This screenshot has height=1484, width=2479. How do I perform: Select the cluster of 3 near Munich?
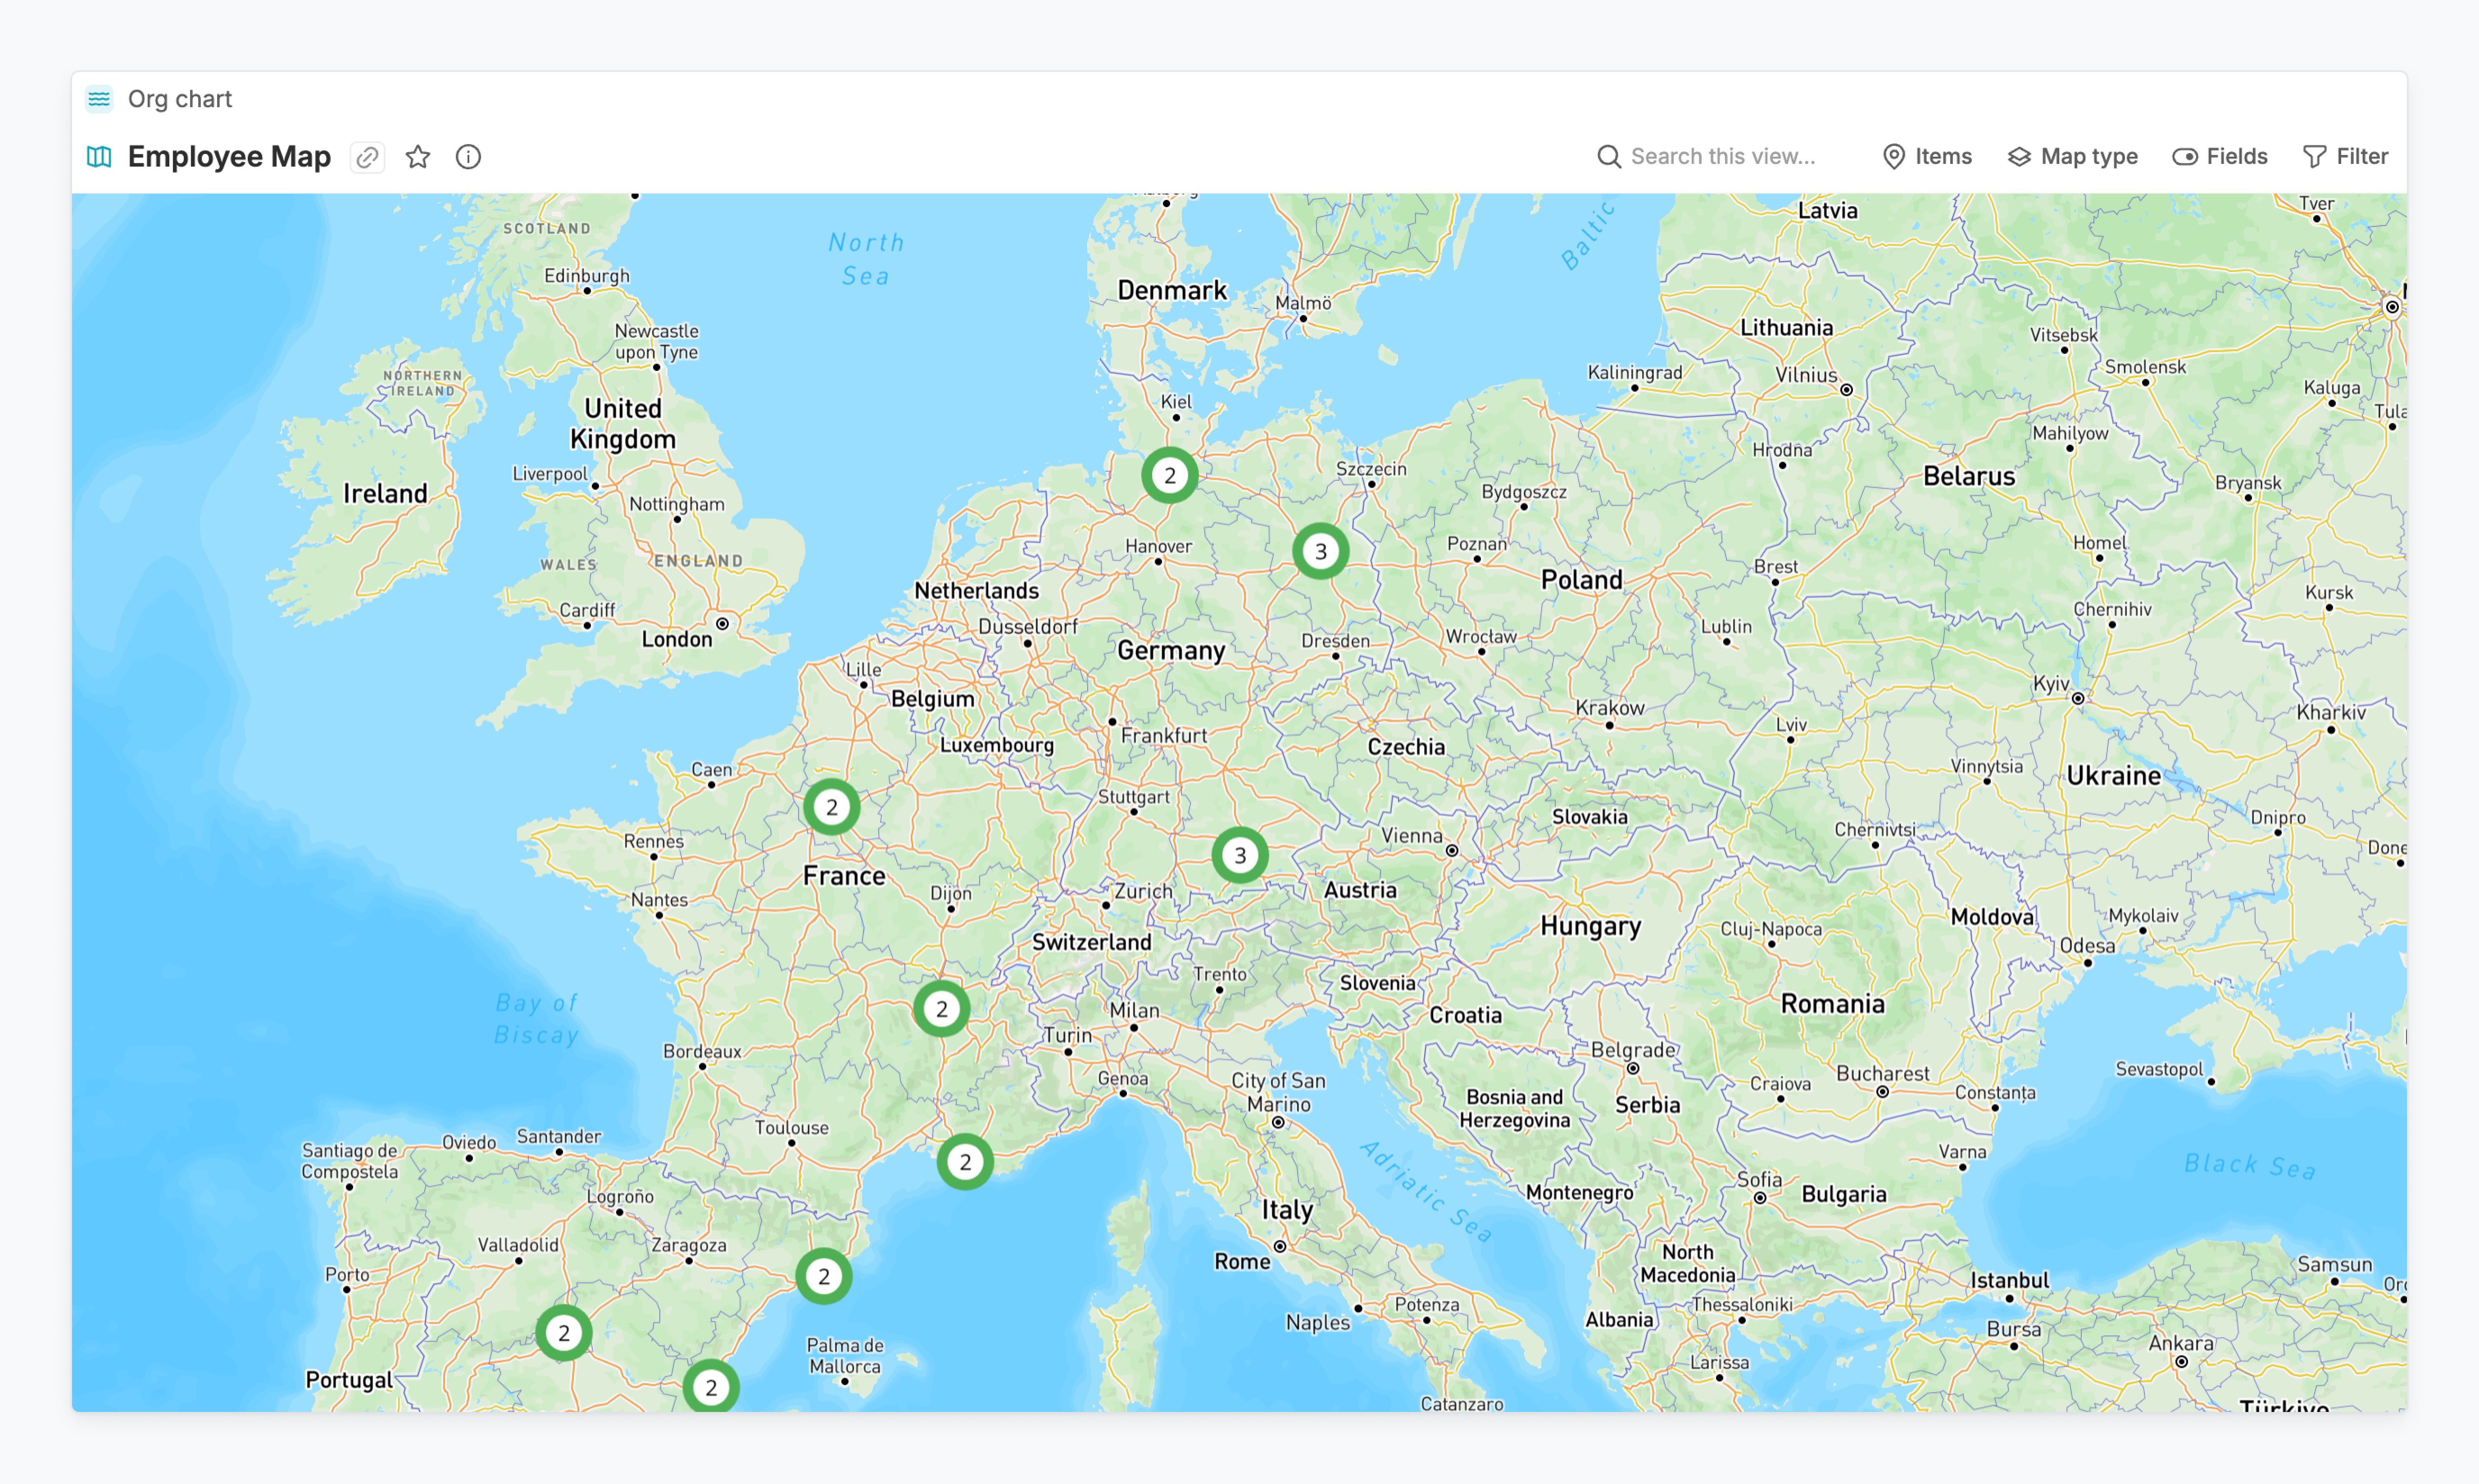(1239, 855)
